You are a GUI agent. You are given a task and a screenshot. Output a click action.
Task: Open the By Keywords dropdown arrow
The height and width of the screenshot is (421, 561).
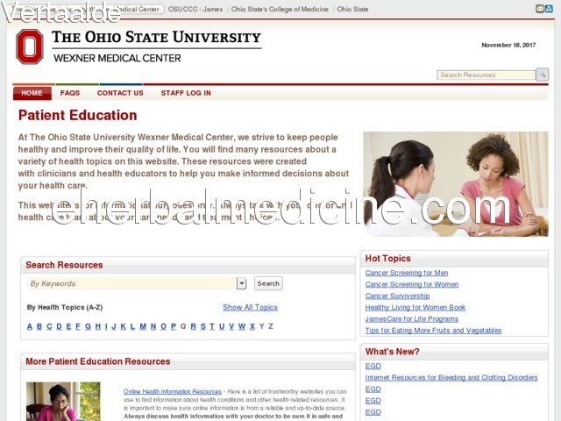pos(242,283)
